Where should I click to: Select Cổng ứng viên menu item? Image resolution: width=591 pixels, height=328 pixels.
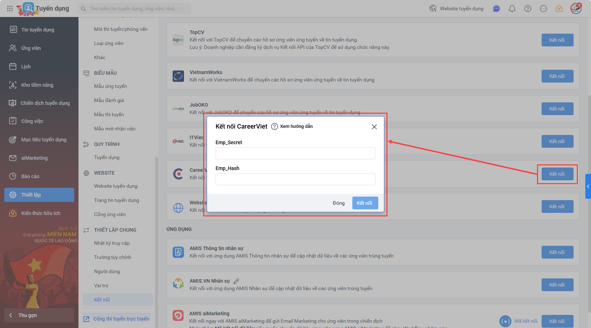point(110,214)
